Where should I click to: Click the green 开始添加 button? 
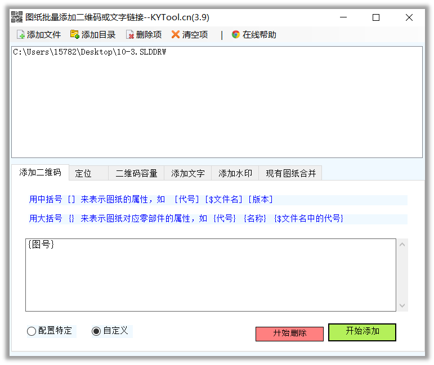coord(362,332)
